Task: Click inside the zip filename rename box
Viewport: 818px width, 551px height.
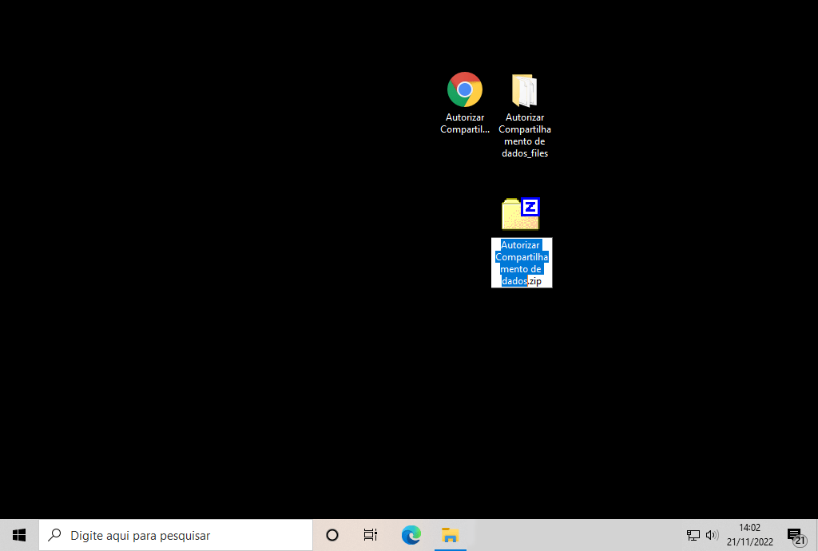Action: point(521,263)
